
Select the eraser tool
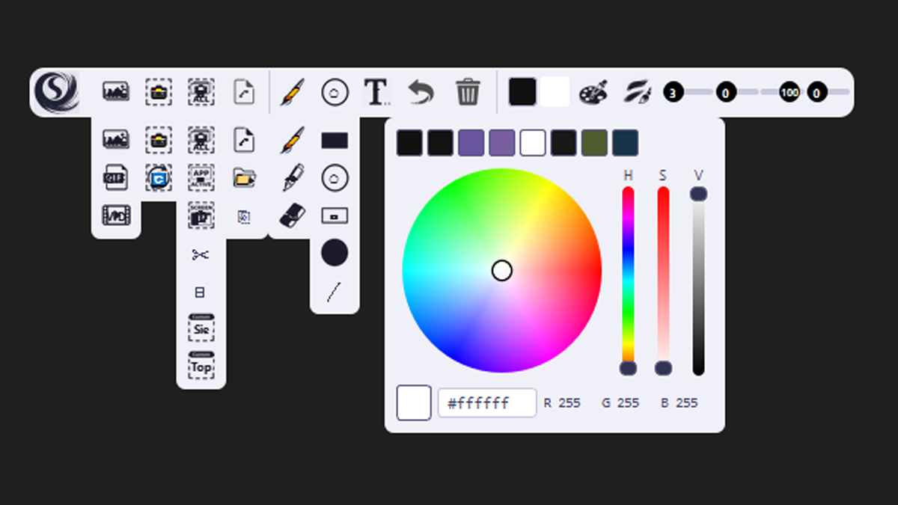292,215
